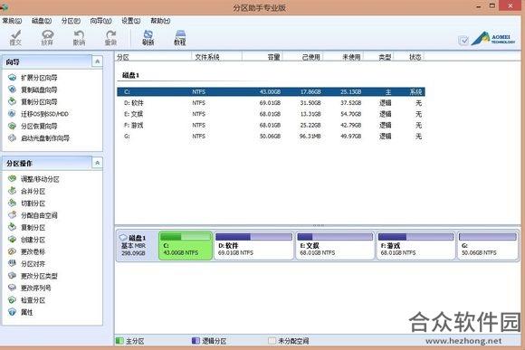This screenshot has width=525, height=350.
Task: Choose 创建分区 (create partition)
Action: (27, 240)
